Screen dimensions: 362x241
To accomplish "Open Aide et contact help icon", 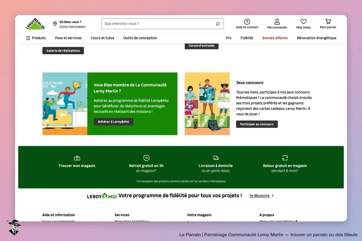I will (x=247, y=22).
